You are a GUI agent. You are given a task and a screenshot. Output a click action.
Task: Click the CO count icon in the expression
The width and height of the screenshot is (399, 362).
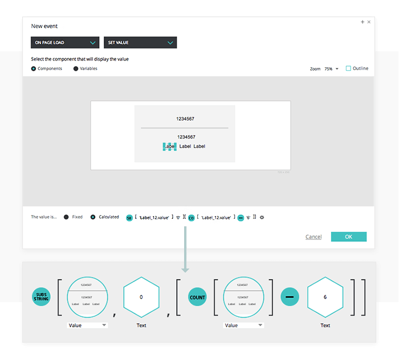(x=192, y=218)
